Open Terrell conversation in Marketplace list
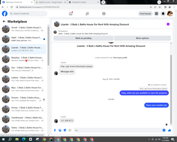 (23, 29)
